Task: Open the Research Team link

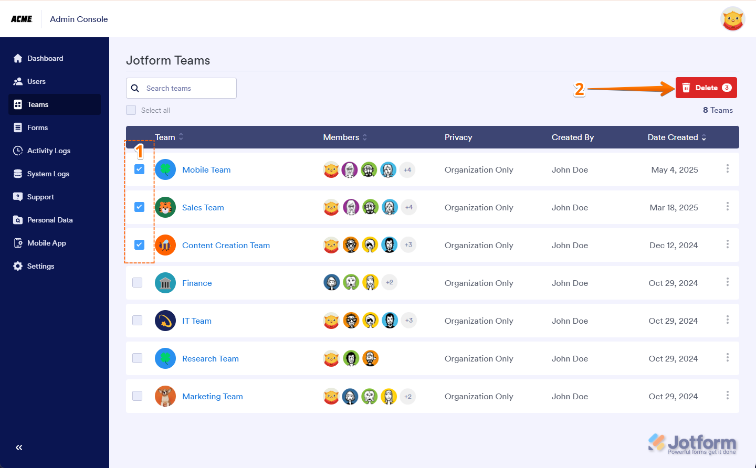Action: tap(211, 358)
